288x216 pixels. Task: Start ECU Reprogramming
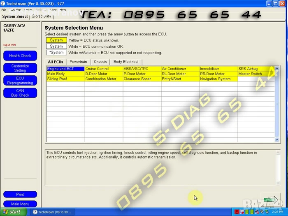point(20,81)
